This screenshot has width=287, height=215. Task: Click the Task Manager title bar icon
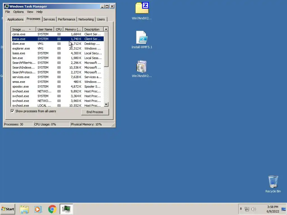[x=7, y=6]
